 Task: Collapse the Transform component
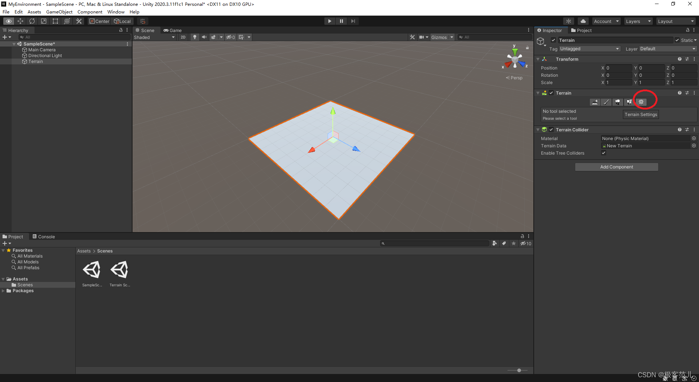coord(538,59)
